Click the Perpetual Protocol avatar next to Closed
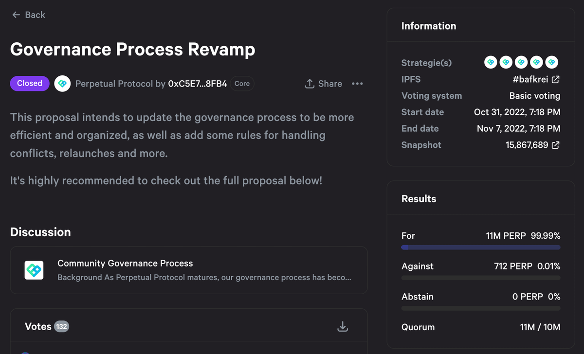Screen dimensions: 584x354 (x=62, y=84)
